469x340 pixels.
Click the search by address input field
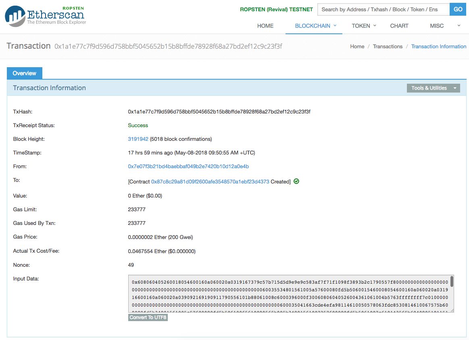coord(383,9)
